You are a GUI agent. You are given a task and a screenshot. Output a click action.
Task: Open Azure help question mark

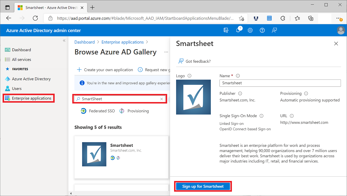point(262,30)
